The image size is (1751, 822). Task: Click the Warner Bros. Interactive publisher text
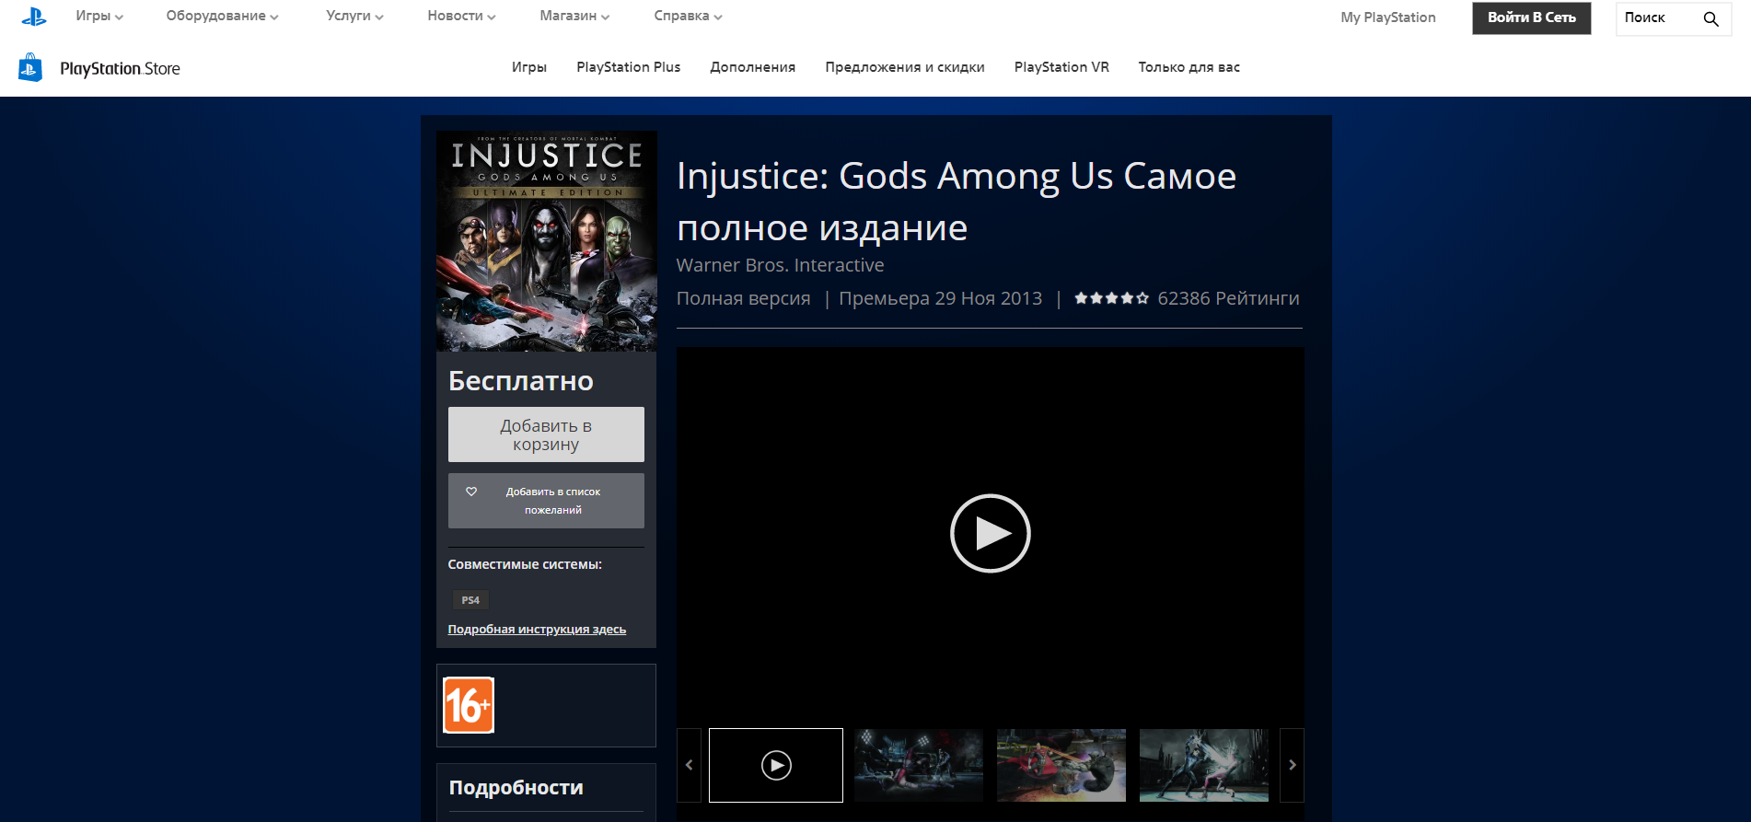click(780, 265)
